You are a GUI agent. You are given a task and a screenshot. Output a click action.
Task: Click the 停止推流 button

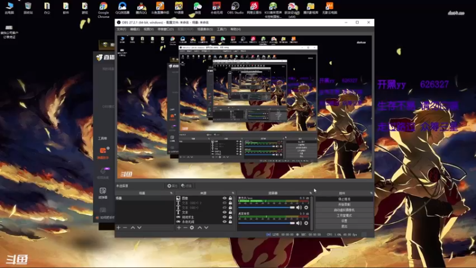(x=344, y=199)
